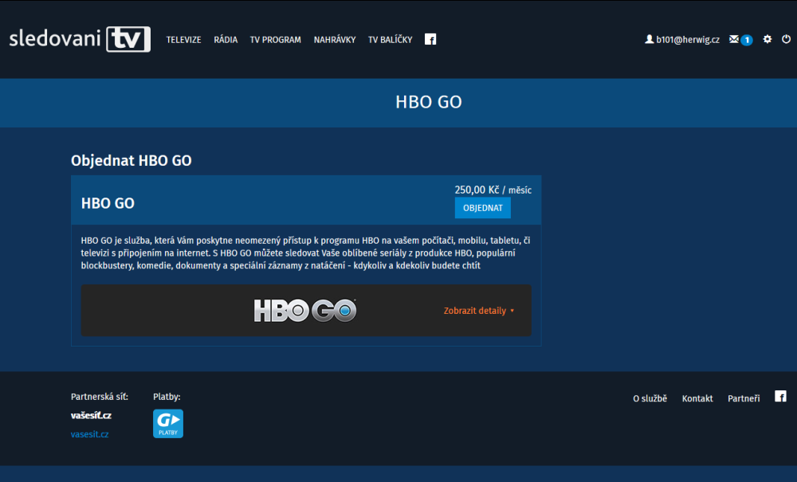Image resolution: width=797 pixels, height=482 pixels.
Task: Click the HBO GO page title banner
Action: tap(429, 102)
